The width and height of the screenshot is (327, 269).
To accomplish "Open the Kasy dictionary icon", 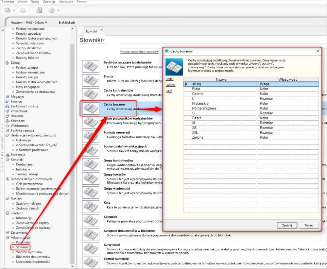I will [x=91, y=207].
